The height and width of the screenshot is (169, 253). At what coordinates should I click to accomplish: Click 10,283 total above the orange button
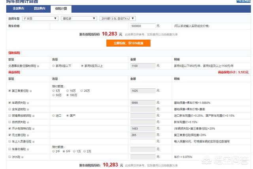coord(110,34)
